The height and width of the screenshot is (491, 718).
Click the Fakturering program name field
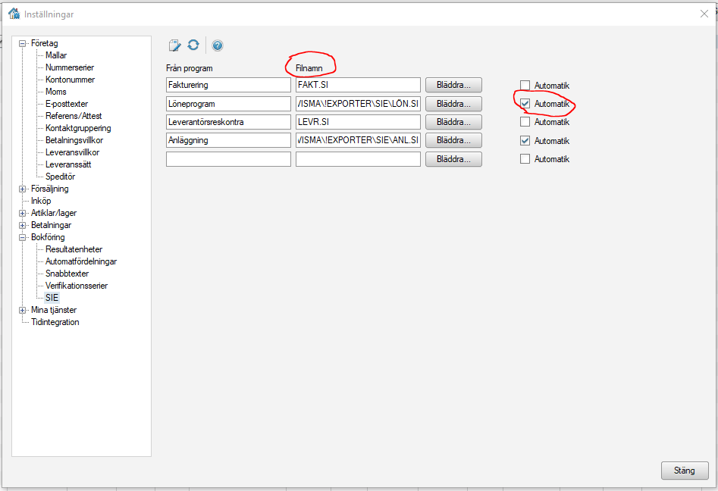228,85
